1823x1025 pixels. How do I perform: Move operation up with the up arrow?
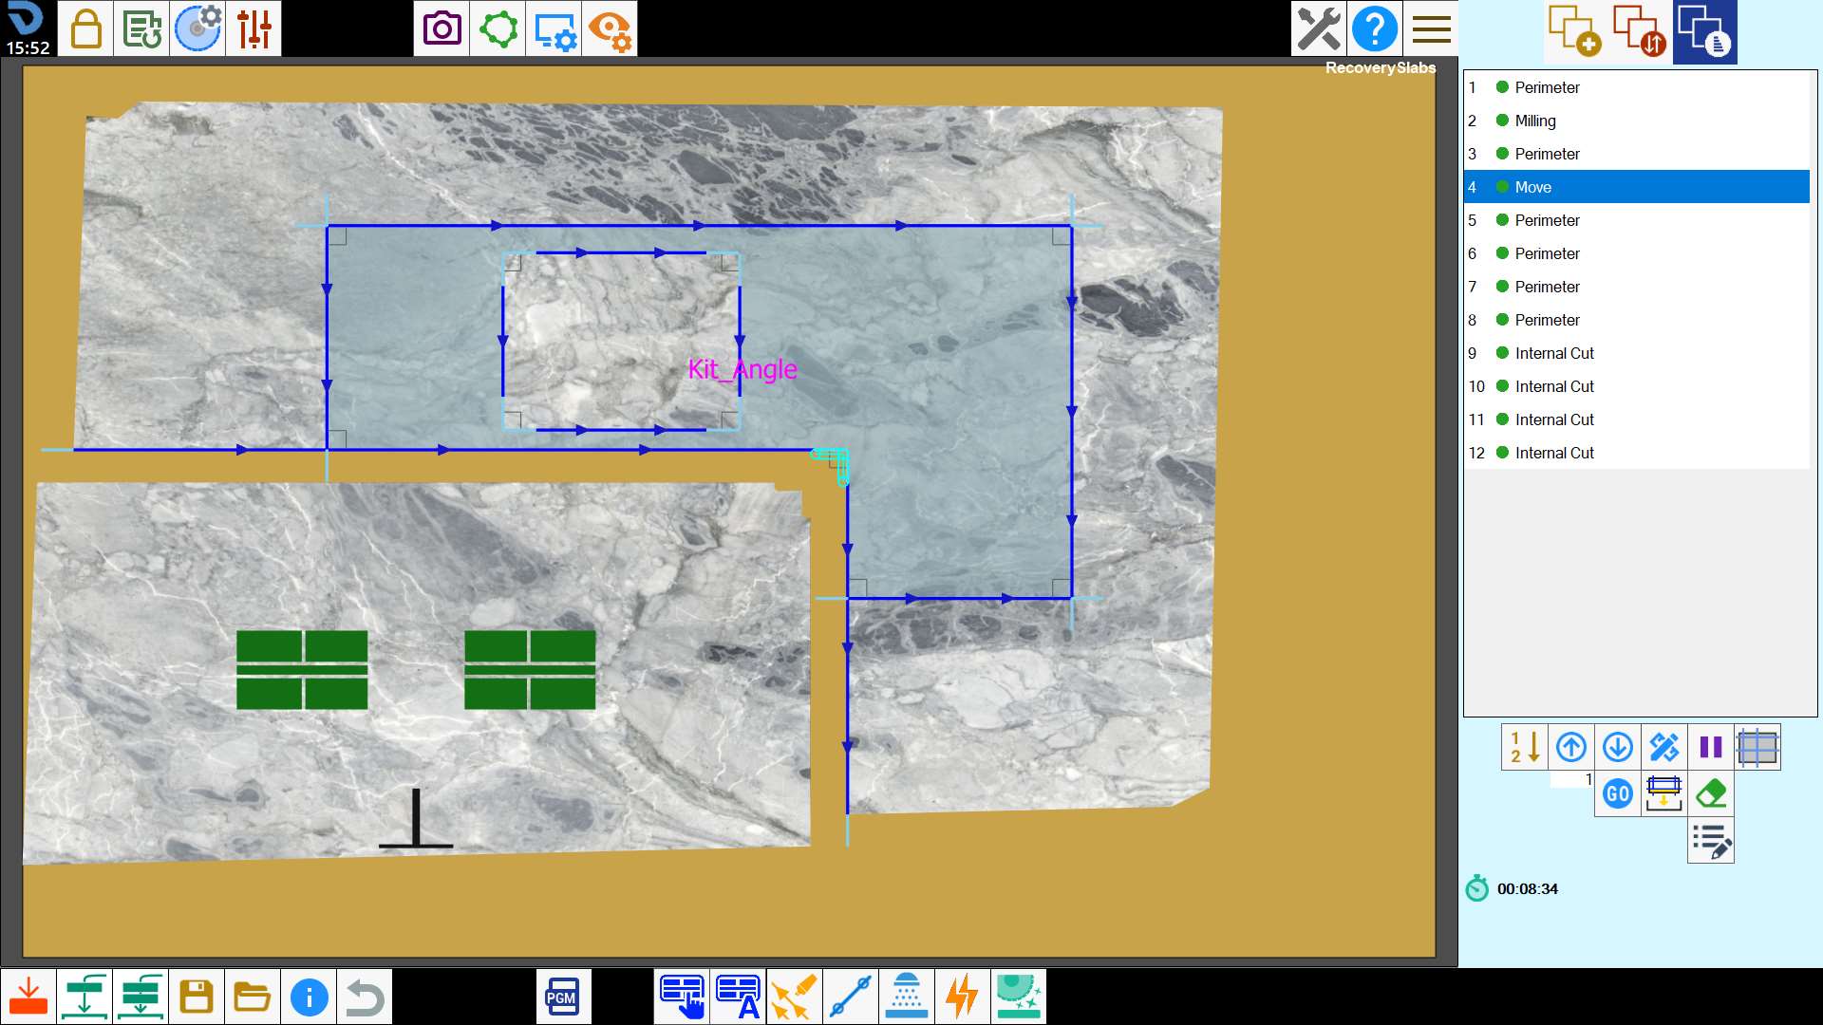1571,747
